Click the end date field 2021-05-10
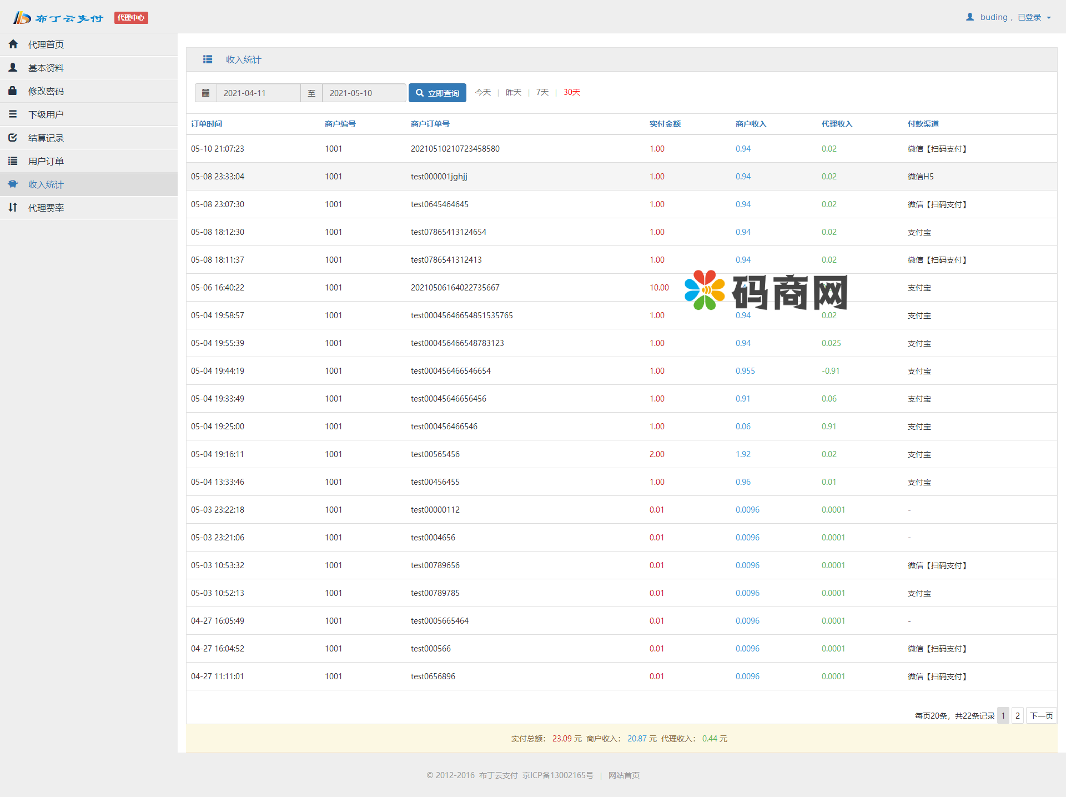This screenshot has width=1066, height=797. click(364, 93)
